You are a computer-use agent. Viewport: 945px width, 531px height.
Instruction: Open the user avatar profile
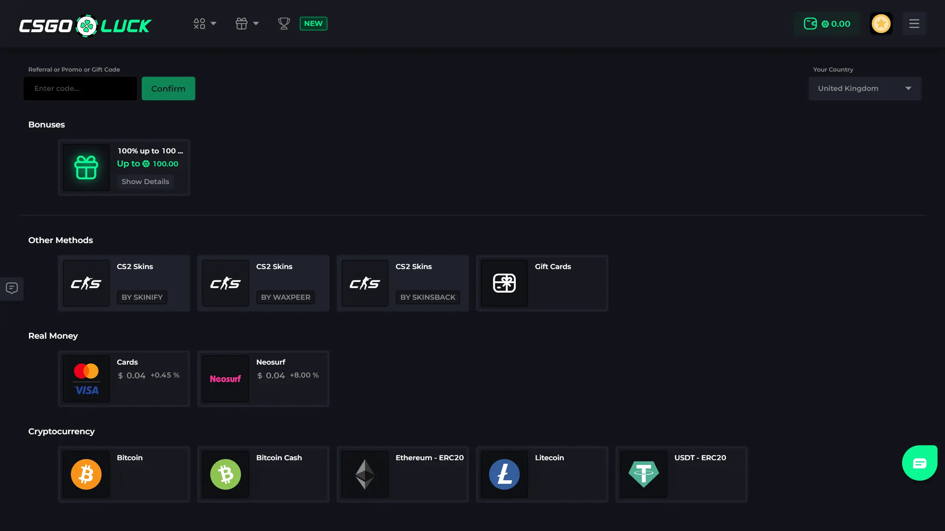pos(881,24)
